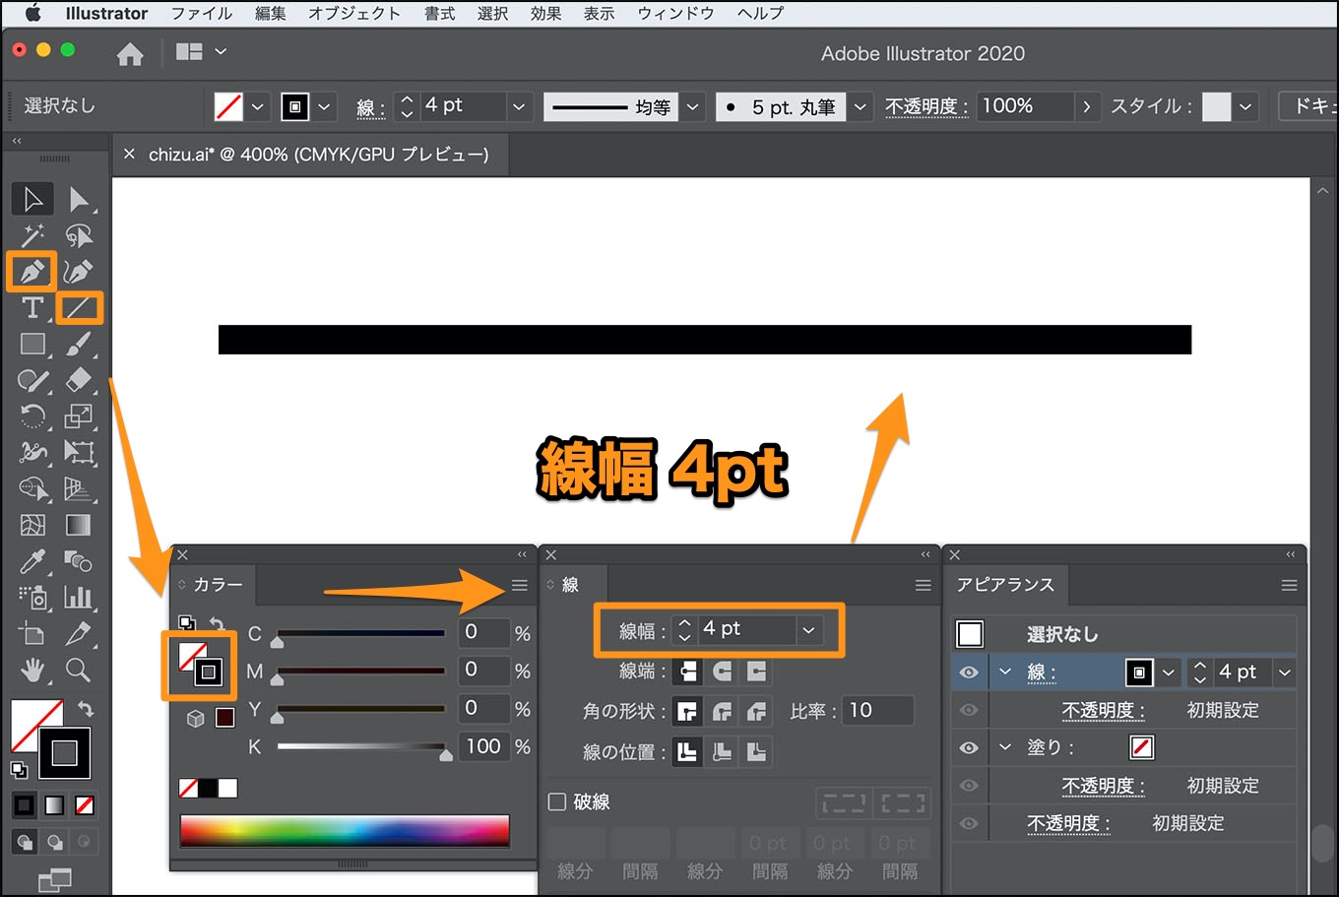The height and width of the screenshot is (897, 1339).
Task: Open the Apple menu
Action: tap(32, 13)
